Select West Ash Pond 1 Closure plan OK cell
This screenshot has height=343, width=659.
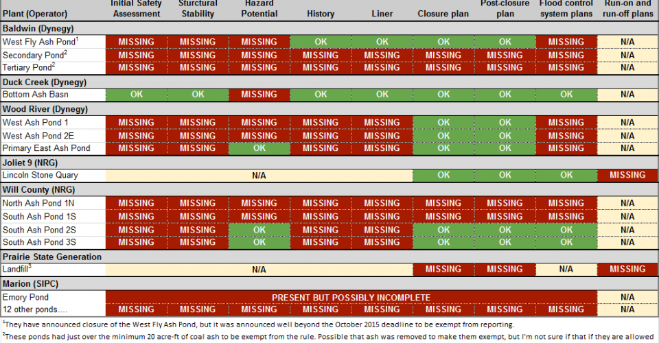[443, 122]
